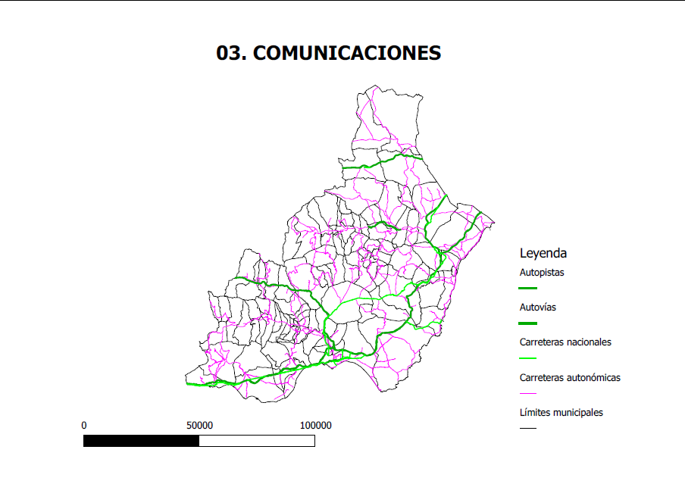Viewport: 685px width, 484px height.
Task: Select the "Leyenda" legend heading
Action: pos(543,253)
